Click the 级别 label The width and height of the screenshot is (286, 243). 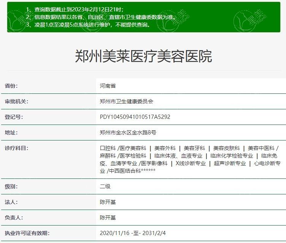pyautogui.click(x=11, y=186)
